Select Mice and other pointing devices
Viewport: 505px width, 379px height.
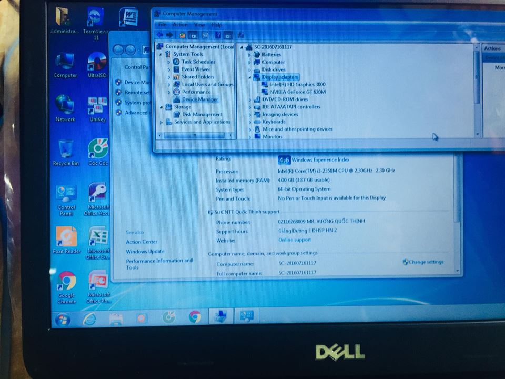pyautogui.click(x=297, y=129)
